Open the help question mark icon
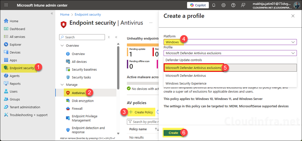Image resolution: width=302 pixels, height=141 pixels. point(233,5)
